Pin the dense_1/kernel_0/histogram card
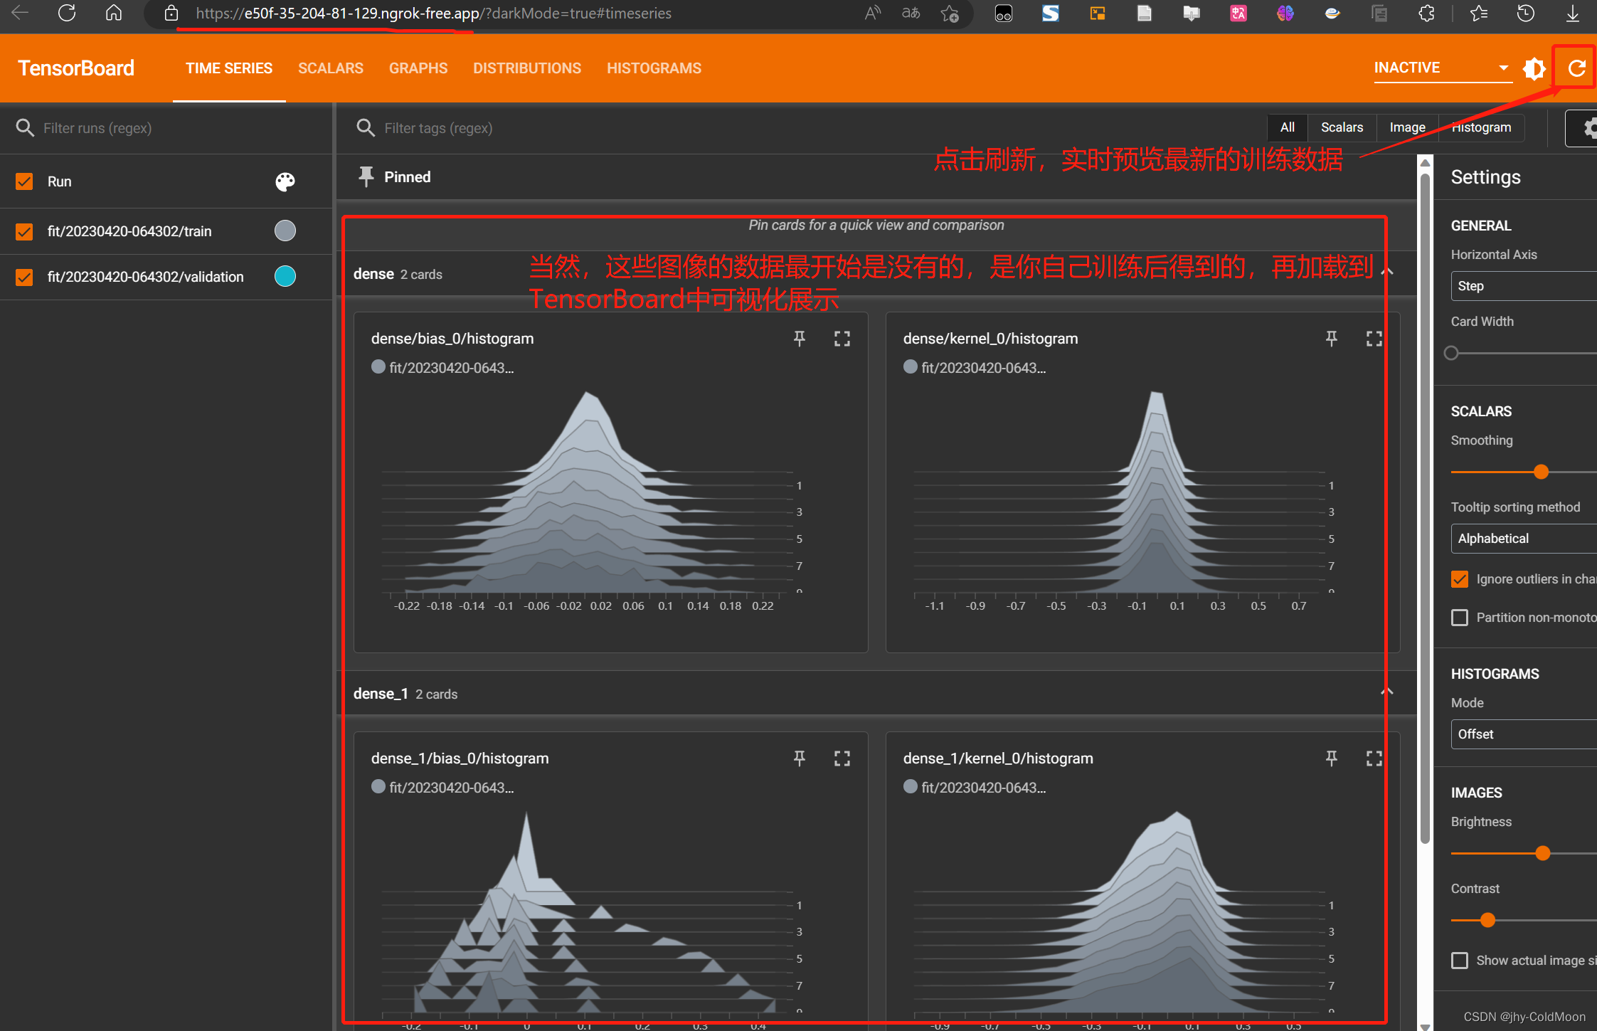 (1331, 758)
